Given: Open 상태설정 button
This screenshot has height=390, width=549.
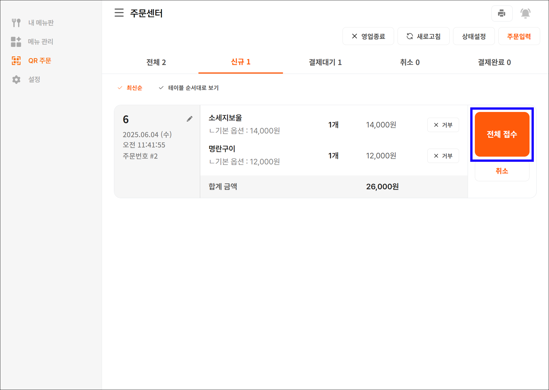Looking at the screenshot, I should [474, 36].
